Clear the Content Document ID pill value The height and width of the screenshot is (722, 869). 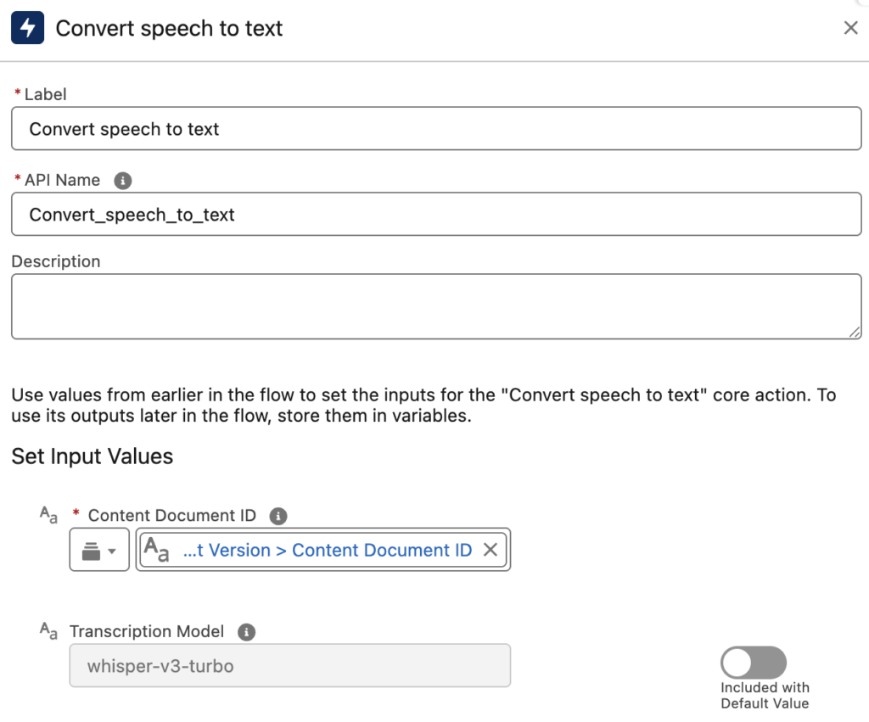click(x=490, y=550)
